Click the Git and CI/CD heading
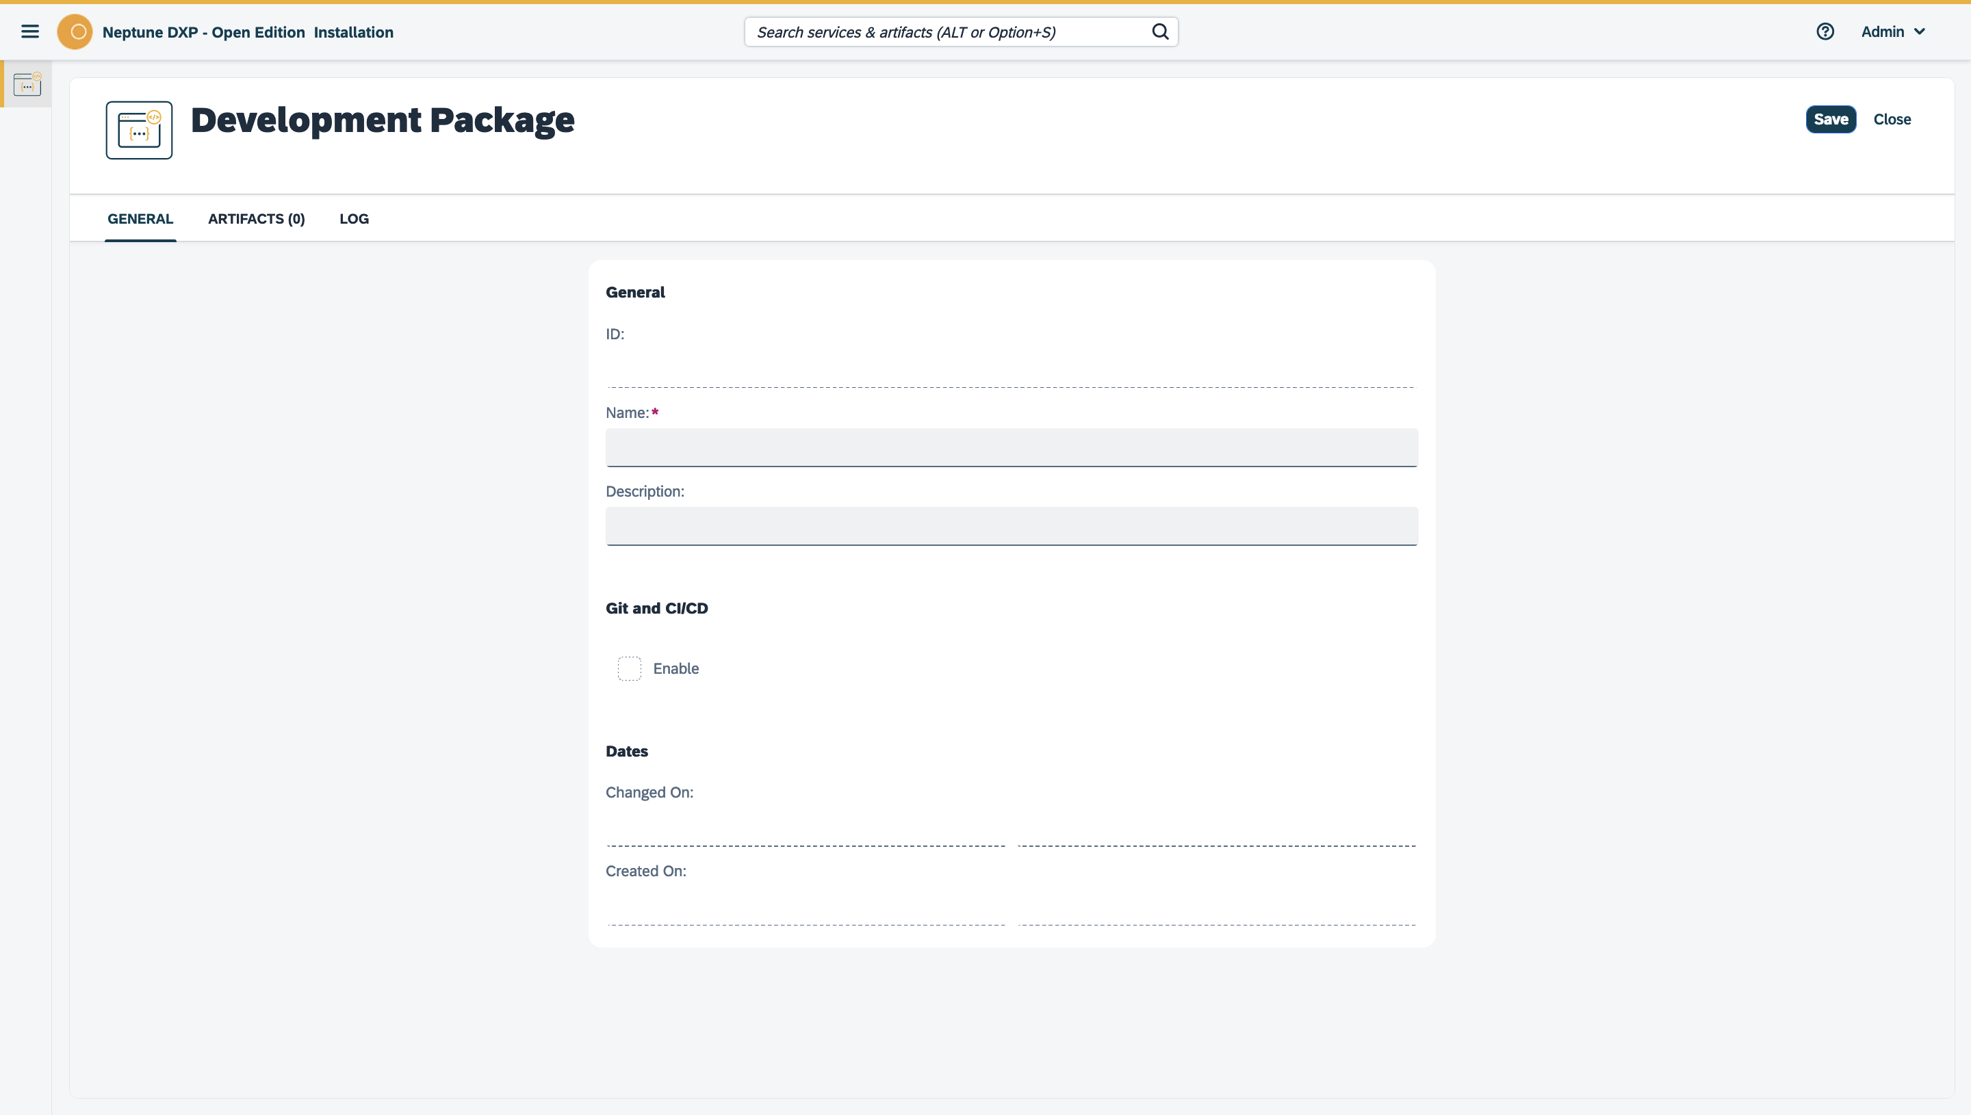The image size is (1971, 1115). click(656, 608)
